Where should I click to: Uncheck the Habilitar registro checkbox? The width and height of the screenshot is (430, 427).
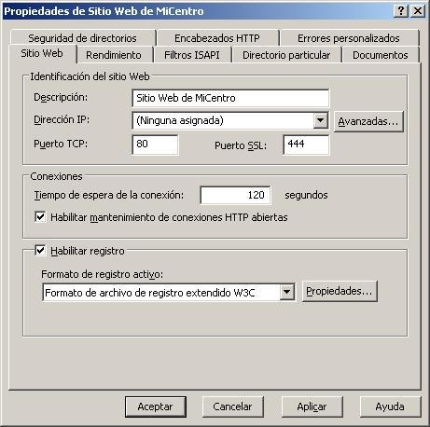pyautogui.click(x=40, y=251)
